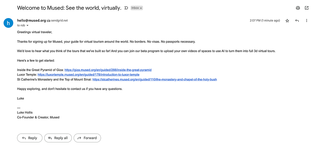
Task: Expand recipient details arrow beside "to rob"
Action: [27, 26]
